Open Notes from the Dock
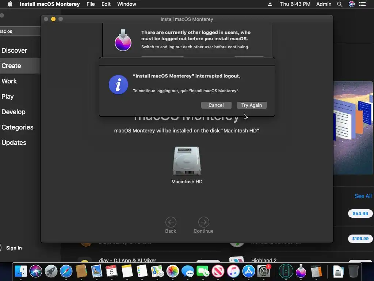This screenshot has height=281, width=374. 127,271
